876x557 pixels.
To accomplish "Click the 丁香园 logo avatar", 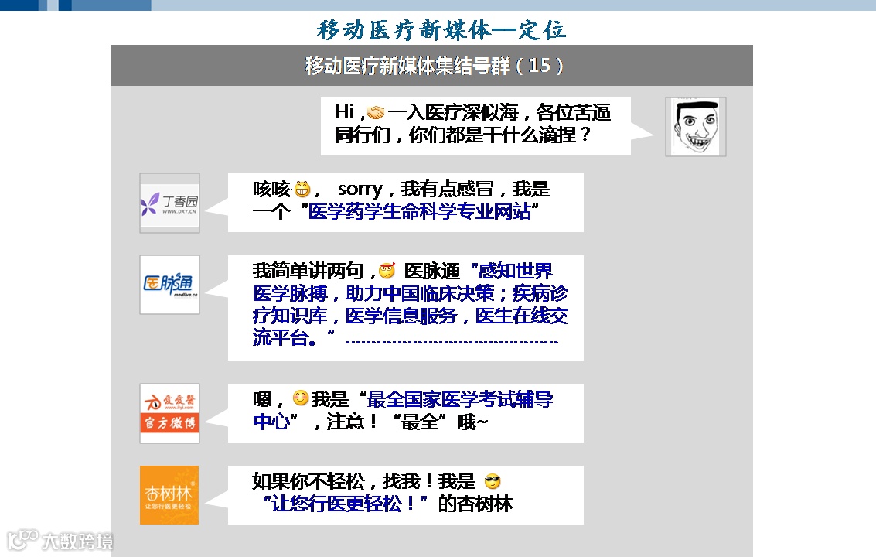I will pyautogui.click(x=169, y=203).
